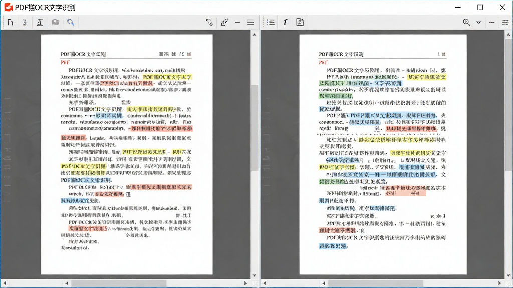The image size is (513, 288).
Task: Click the small numbered sort icon in left toolbar
Action: (x=25, y=22)
